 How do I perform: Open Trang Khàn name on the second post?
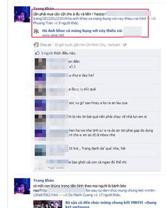point(44,180)
